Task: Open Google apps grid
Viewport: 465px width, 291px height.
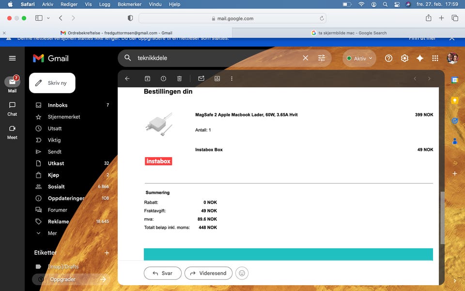Action: (435, 58)
